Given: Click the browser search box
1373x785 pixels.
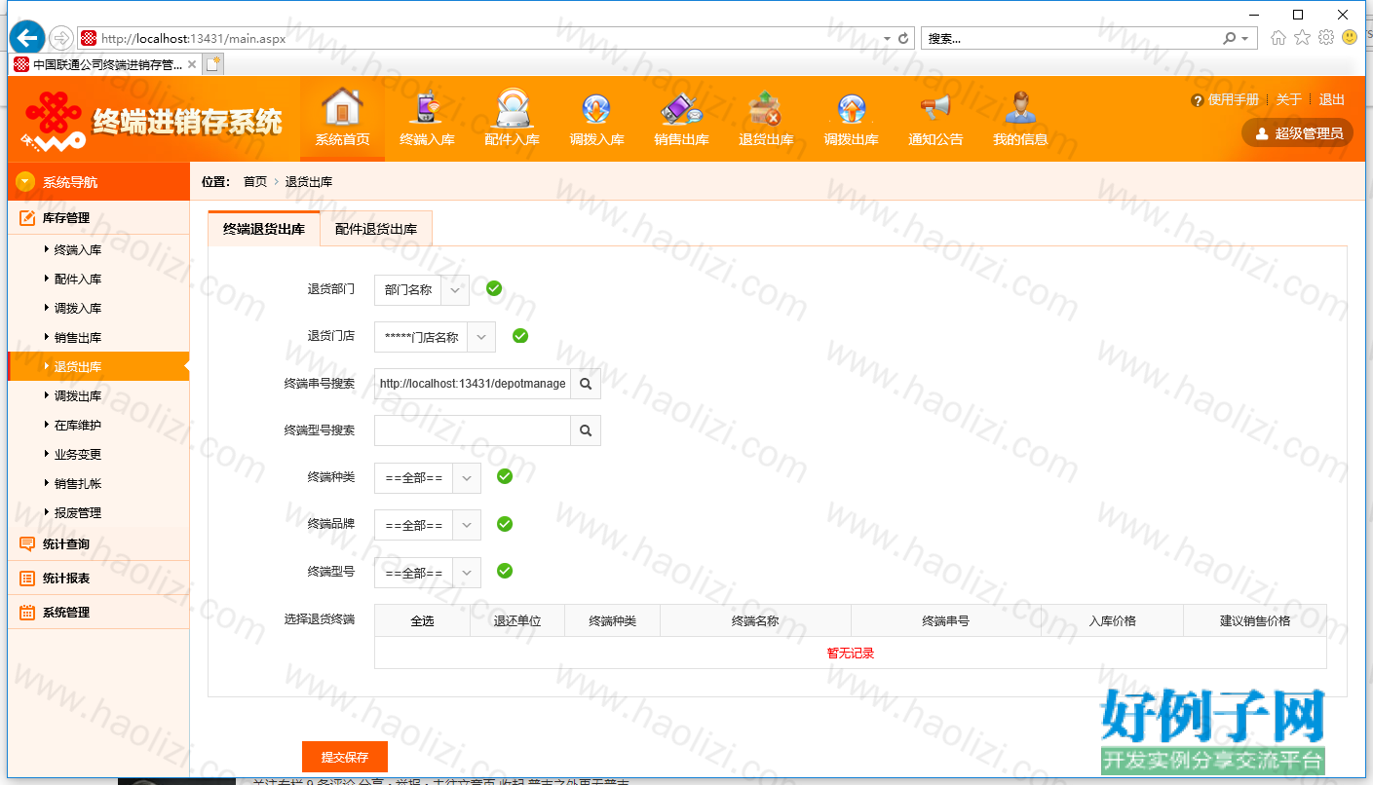Looking at the screenshot, I should click(x=1070, y=38).
